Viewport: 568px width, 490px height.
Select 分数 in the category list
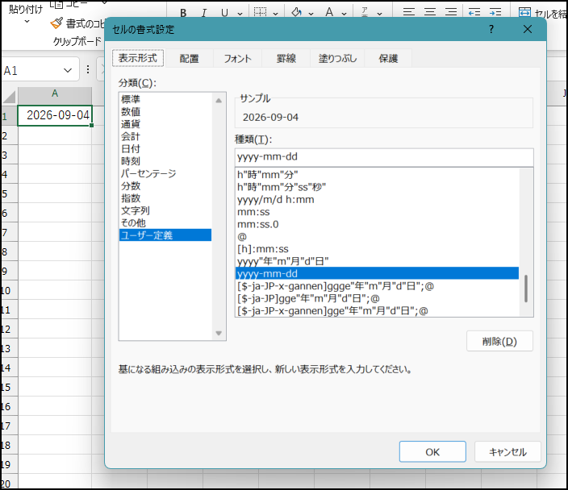point(165,185)
